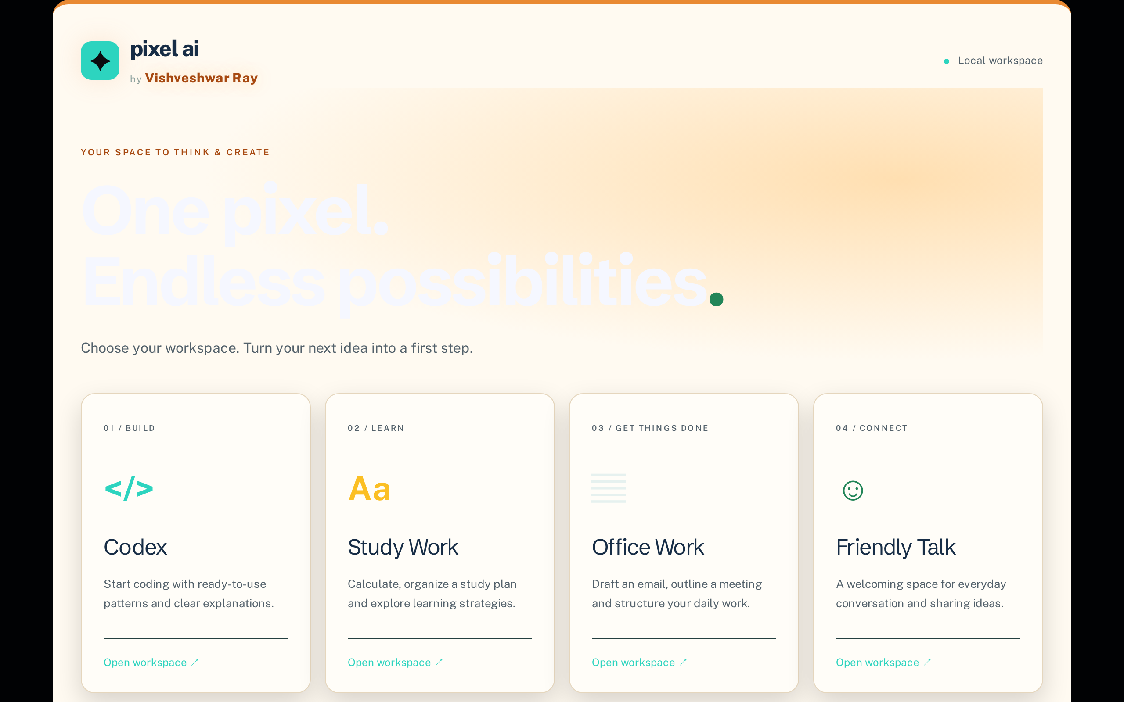The height and width of the screenshot is (702, 1124).
Task: Click arrow icon beside Codex Open workspace
Action: coord(195,662)
